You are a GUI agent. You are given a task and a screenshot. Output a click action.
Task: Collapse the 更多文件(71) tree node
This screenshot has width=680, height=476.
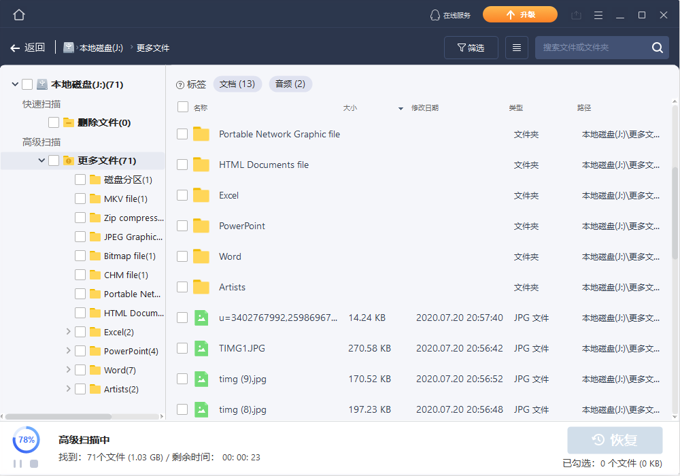coord(42,160)
